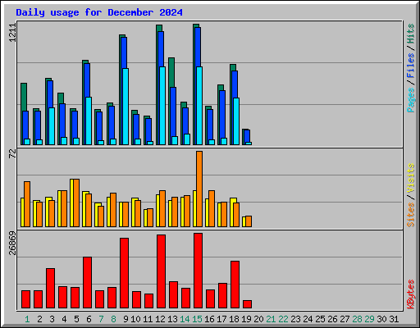Click the green hits bar for day 1
420x328 pixels.
[24, 97]
